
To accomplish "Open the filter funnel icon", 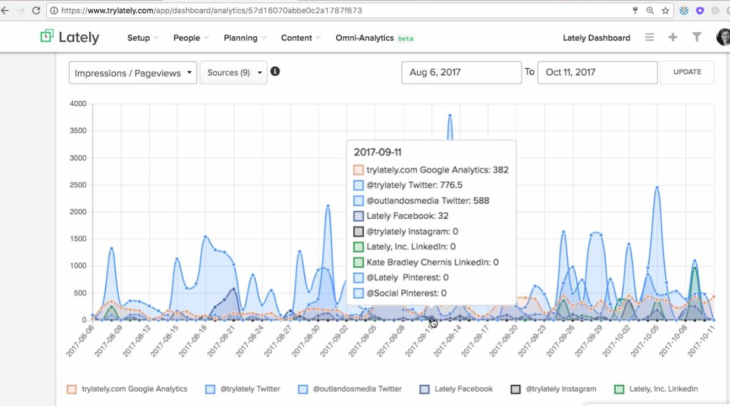I will point(696,37).
